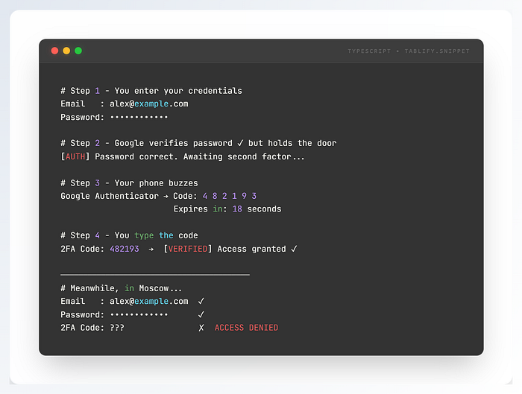
Task: Click the checkmark after 'Access granted'
Action: 294,249
